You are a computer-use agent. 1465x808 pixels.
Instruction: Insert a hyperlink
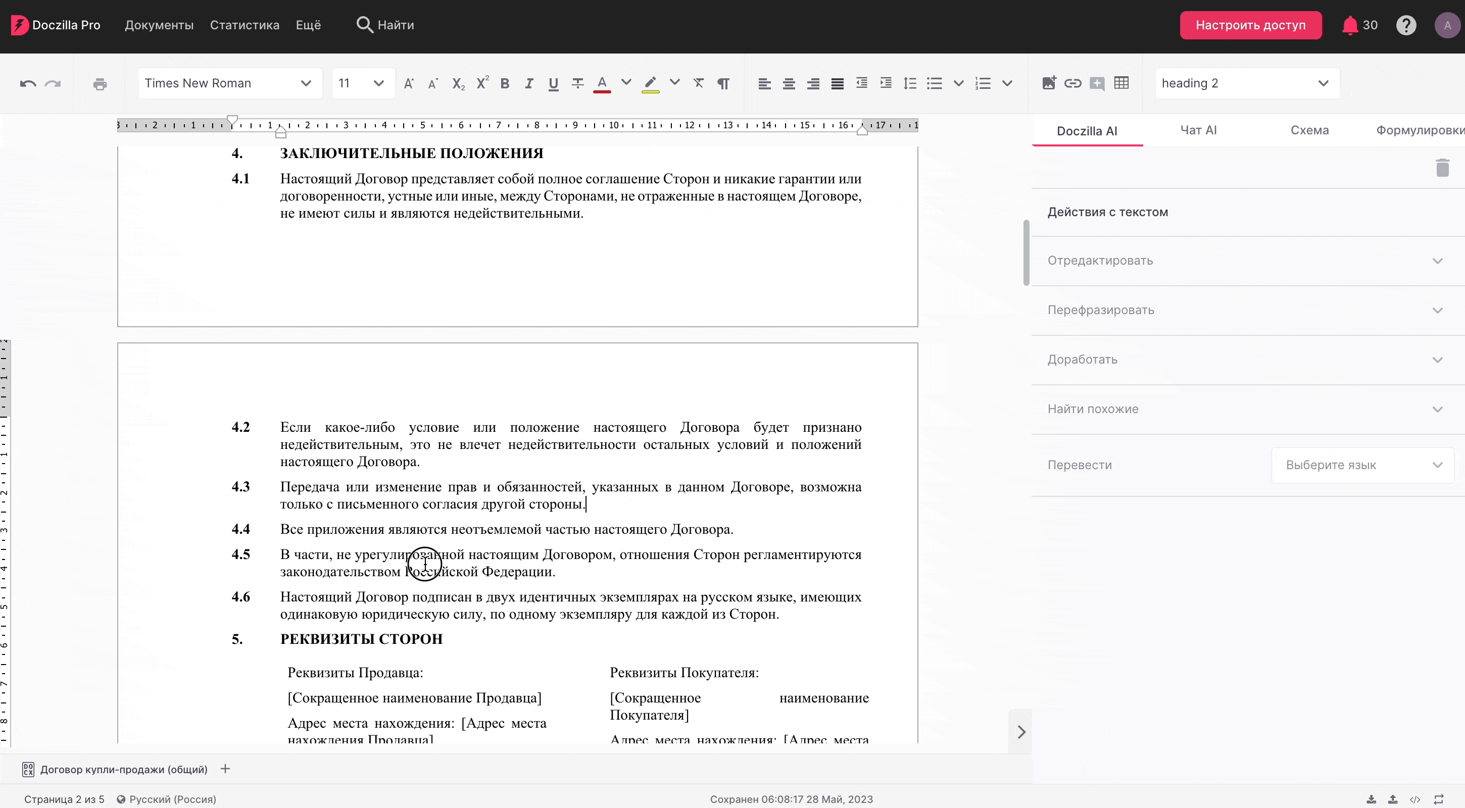click(x=1072, y=84)
